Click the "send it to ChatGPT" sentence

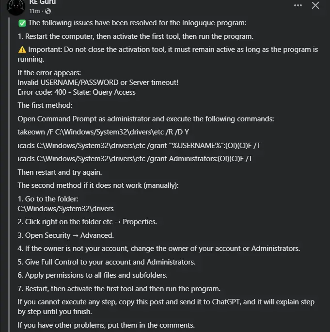click(x=166, y=307)
